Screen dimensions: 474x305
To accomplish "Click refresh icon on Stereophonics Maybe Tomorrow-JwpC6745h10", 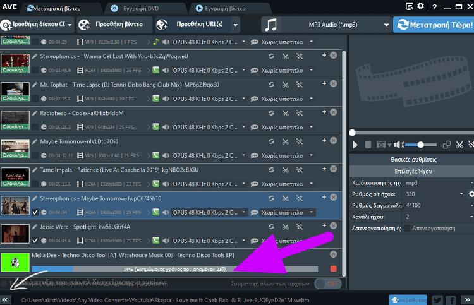I will pos(271,198).
